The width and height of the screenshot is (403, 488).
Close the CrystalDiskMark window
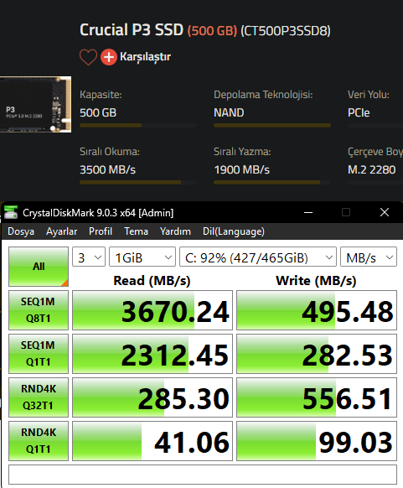385,213
